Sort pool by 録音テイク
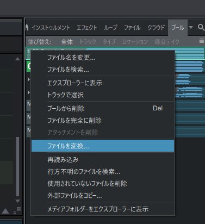Screen dimensions: 205x224 tap(167, 42)
